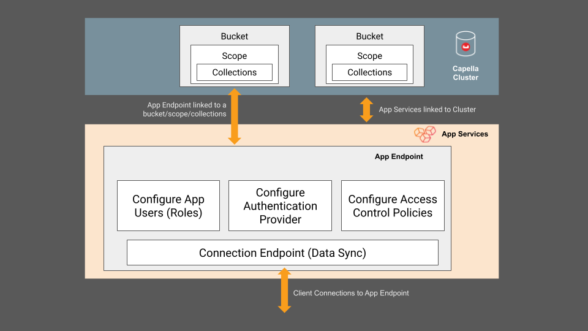Select the Configure App Users (Roles) box
The width and height of the screenshot is (588, 331).
[168, 206]
